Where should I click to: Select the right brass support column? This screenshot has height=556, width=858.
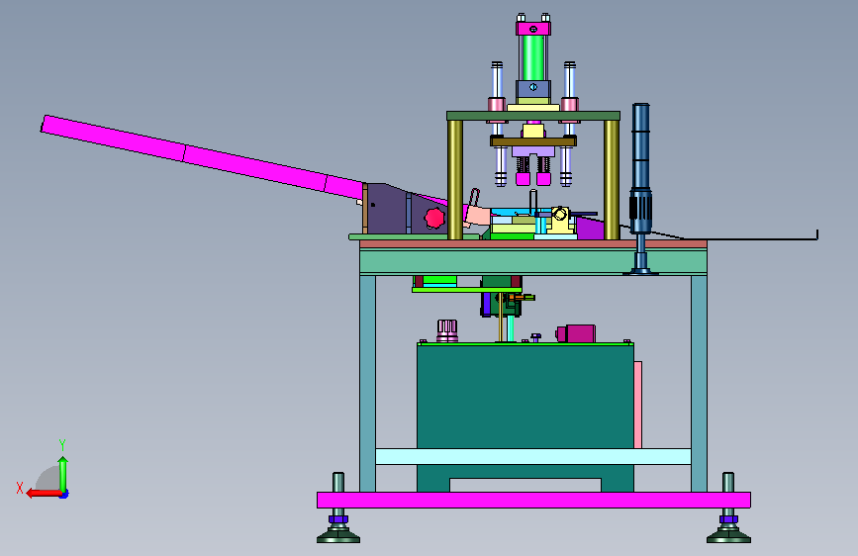(x=612, y=179)
